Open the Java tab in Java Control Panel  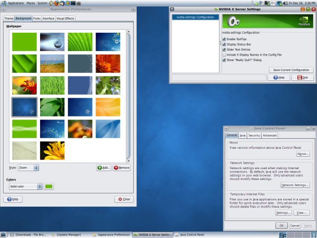pos(242,135)
